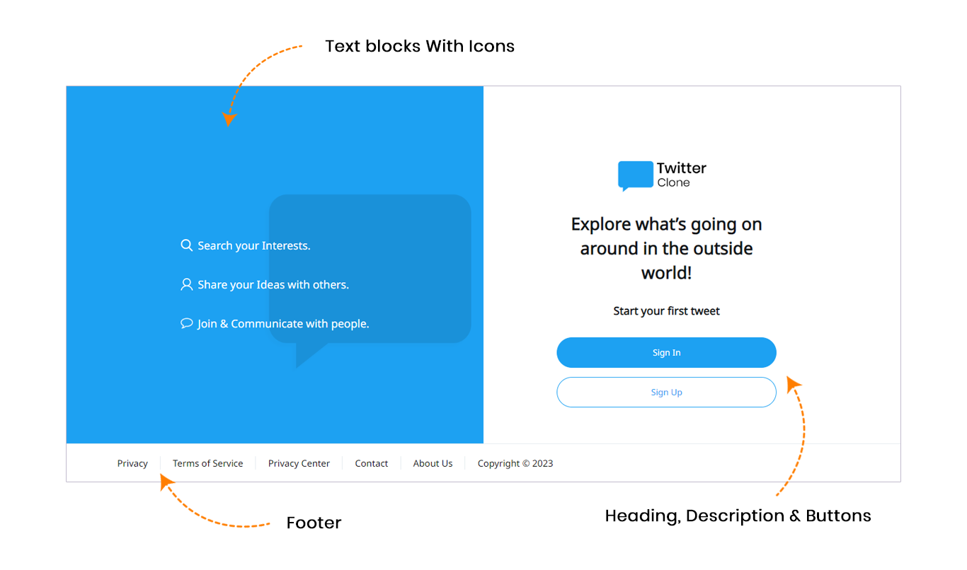Image resolution: width=967 pixels, height=570 pixels.
Task: Click the magnifying glass search icon
Action: [187, 245]
